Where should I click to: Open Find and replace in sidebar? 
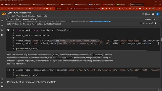pyautogui.click(x=2, y=25)
